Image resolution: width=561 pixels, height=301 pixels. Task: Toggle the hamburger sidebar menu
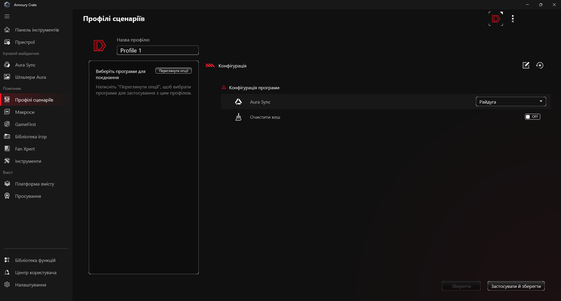pos(7,16)
